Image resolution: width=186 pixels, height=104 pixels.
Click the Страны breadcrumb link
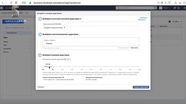(x=46, y=40)
